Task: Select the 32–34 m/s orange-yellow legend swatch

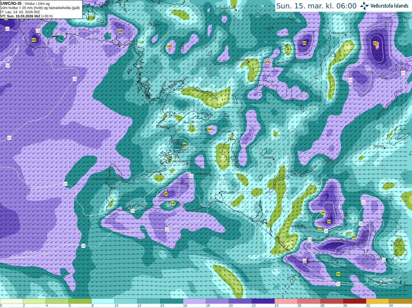Action: [378, 301]
